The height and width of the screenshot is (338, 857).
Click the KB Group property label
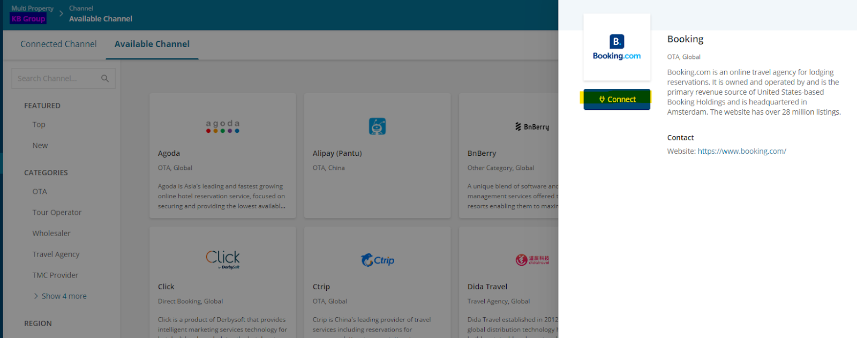(x=28, y=19)
